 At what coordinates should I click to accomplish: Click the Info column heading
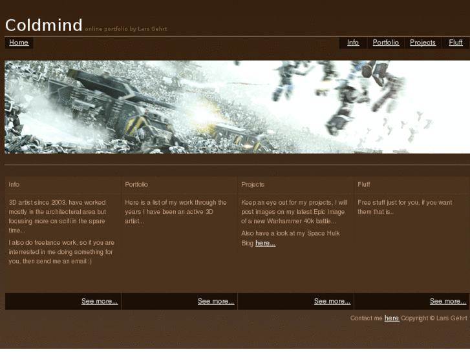point(14,185)
